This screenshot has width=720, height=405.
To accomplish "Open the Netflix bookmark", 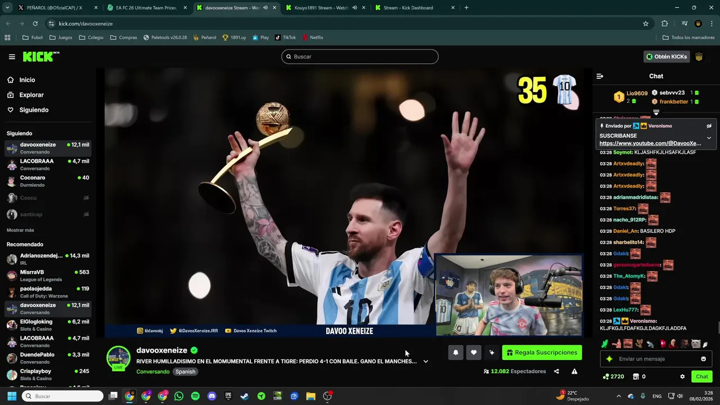I will click(x=313, y=38).
